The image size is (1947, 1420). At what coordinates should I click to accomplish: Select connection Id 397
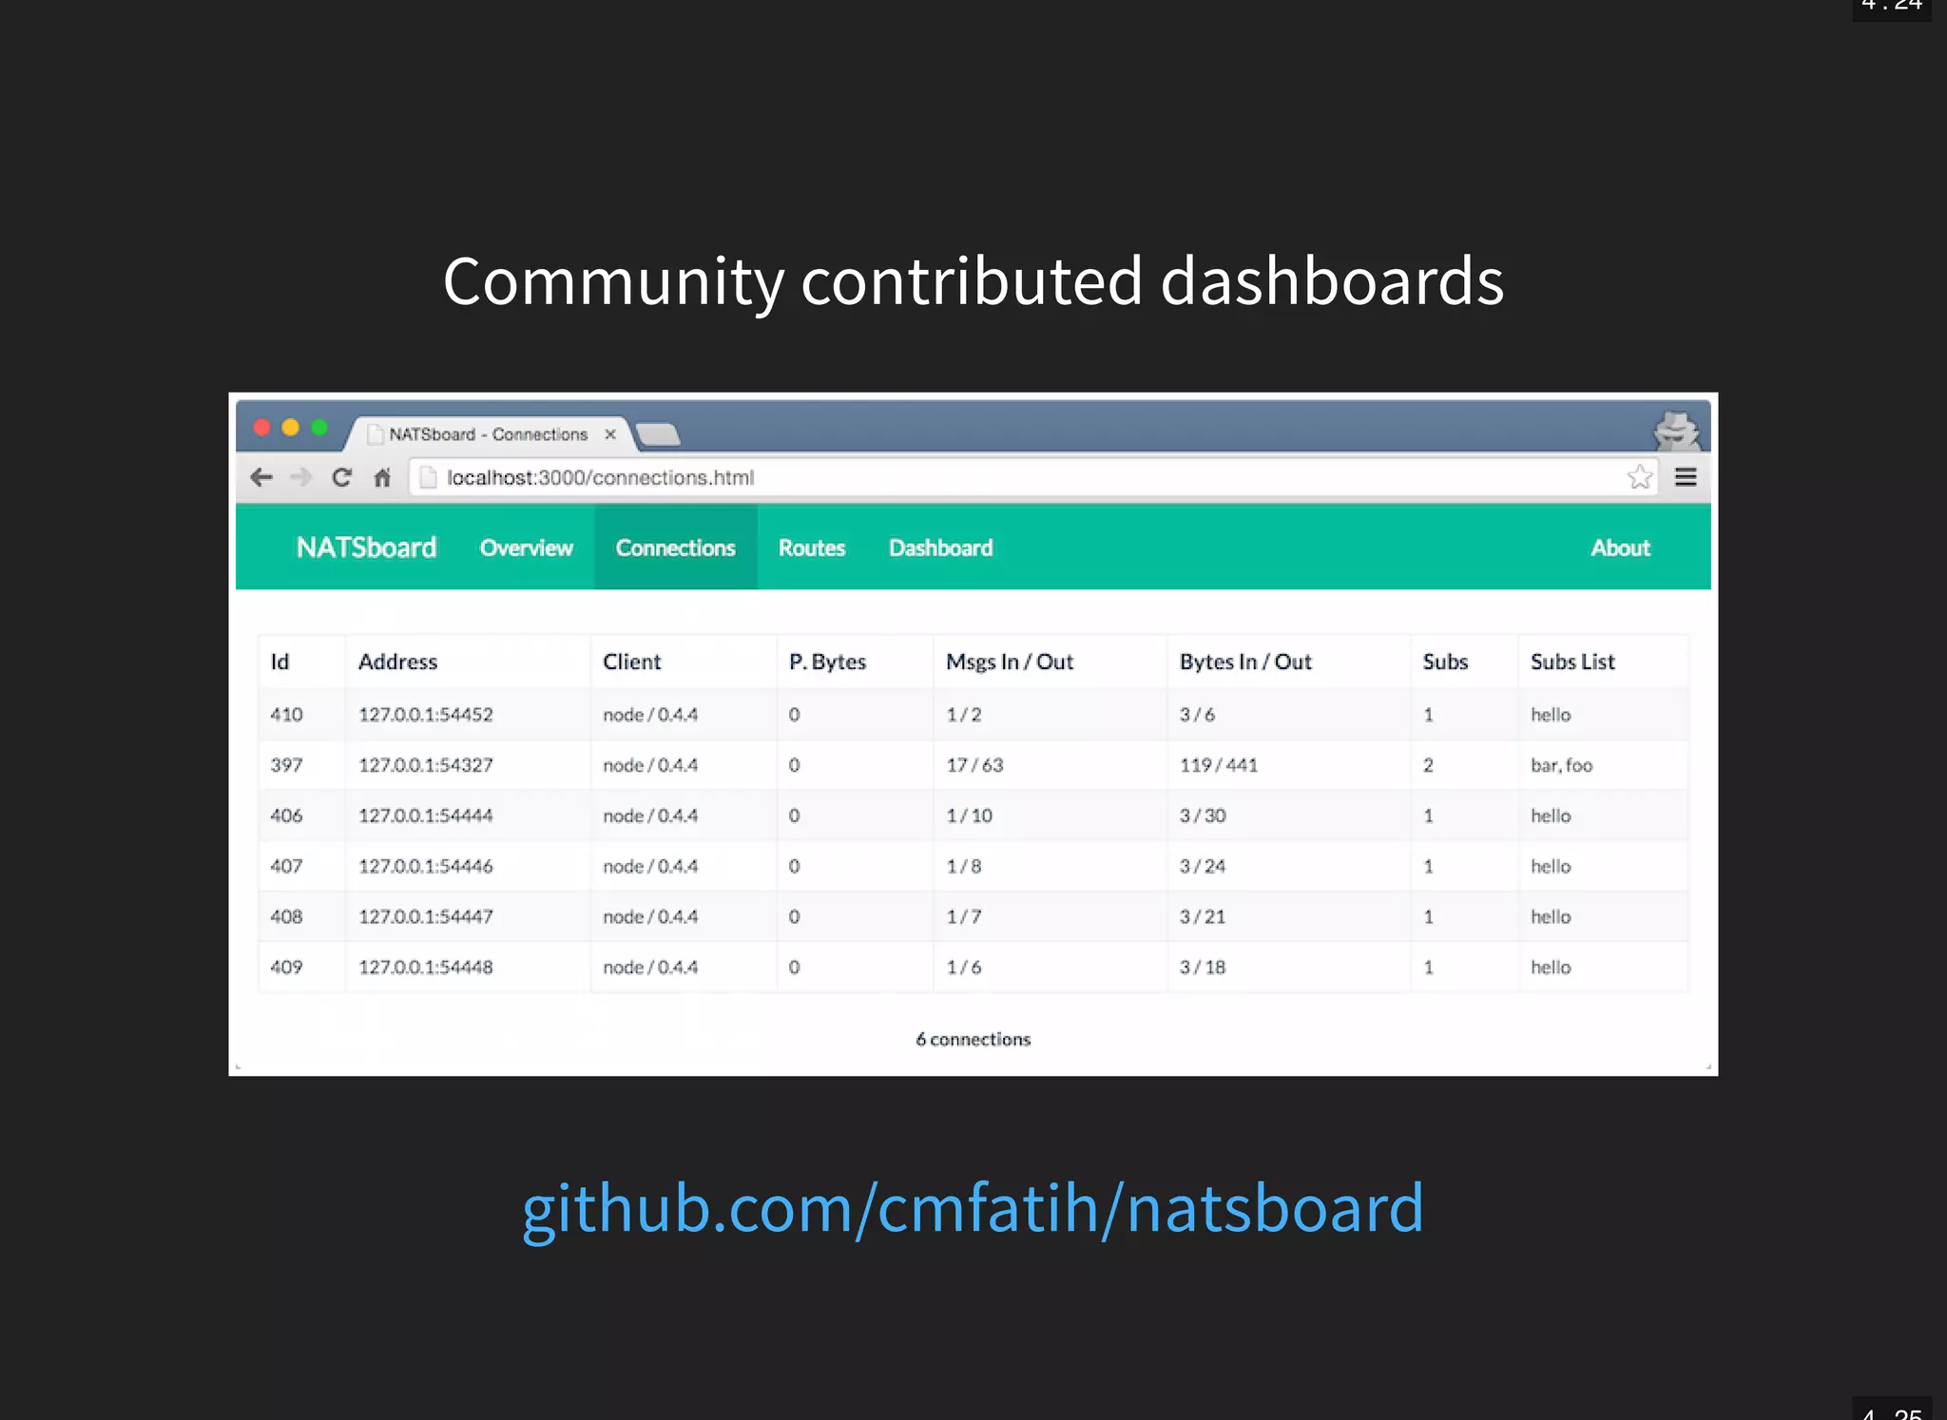(286, 765)
